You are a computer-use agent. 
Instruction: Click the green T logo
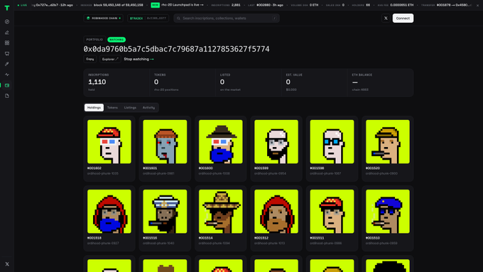7,8
